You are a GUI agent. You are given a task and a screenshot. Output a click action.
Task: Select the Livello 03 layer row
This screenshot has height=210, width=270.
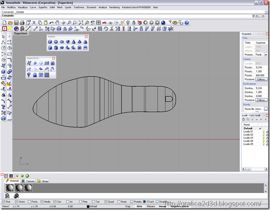[x=255, y=138]
